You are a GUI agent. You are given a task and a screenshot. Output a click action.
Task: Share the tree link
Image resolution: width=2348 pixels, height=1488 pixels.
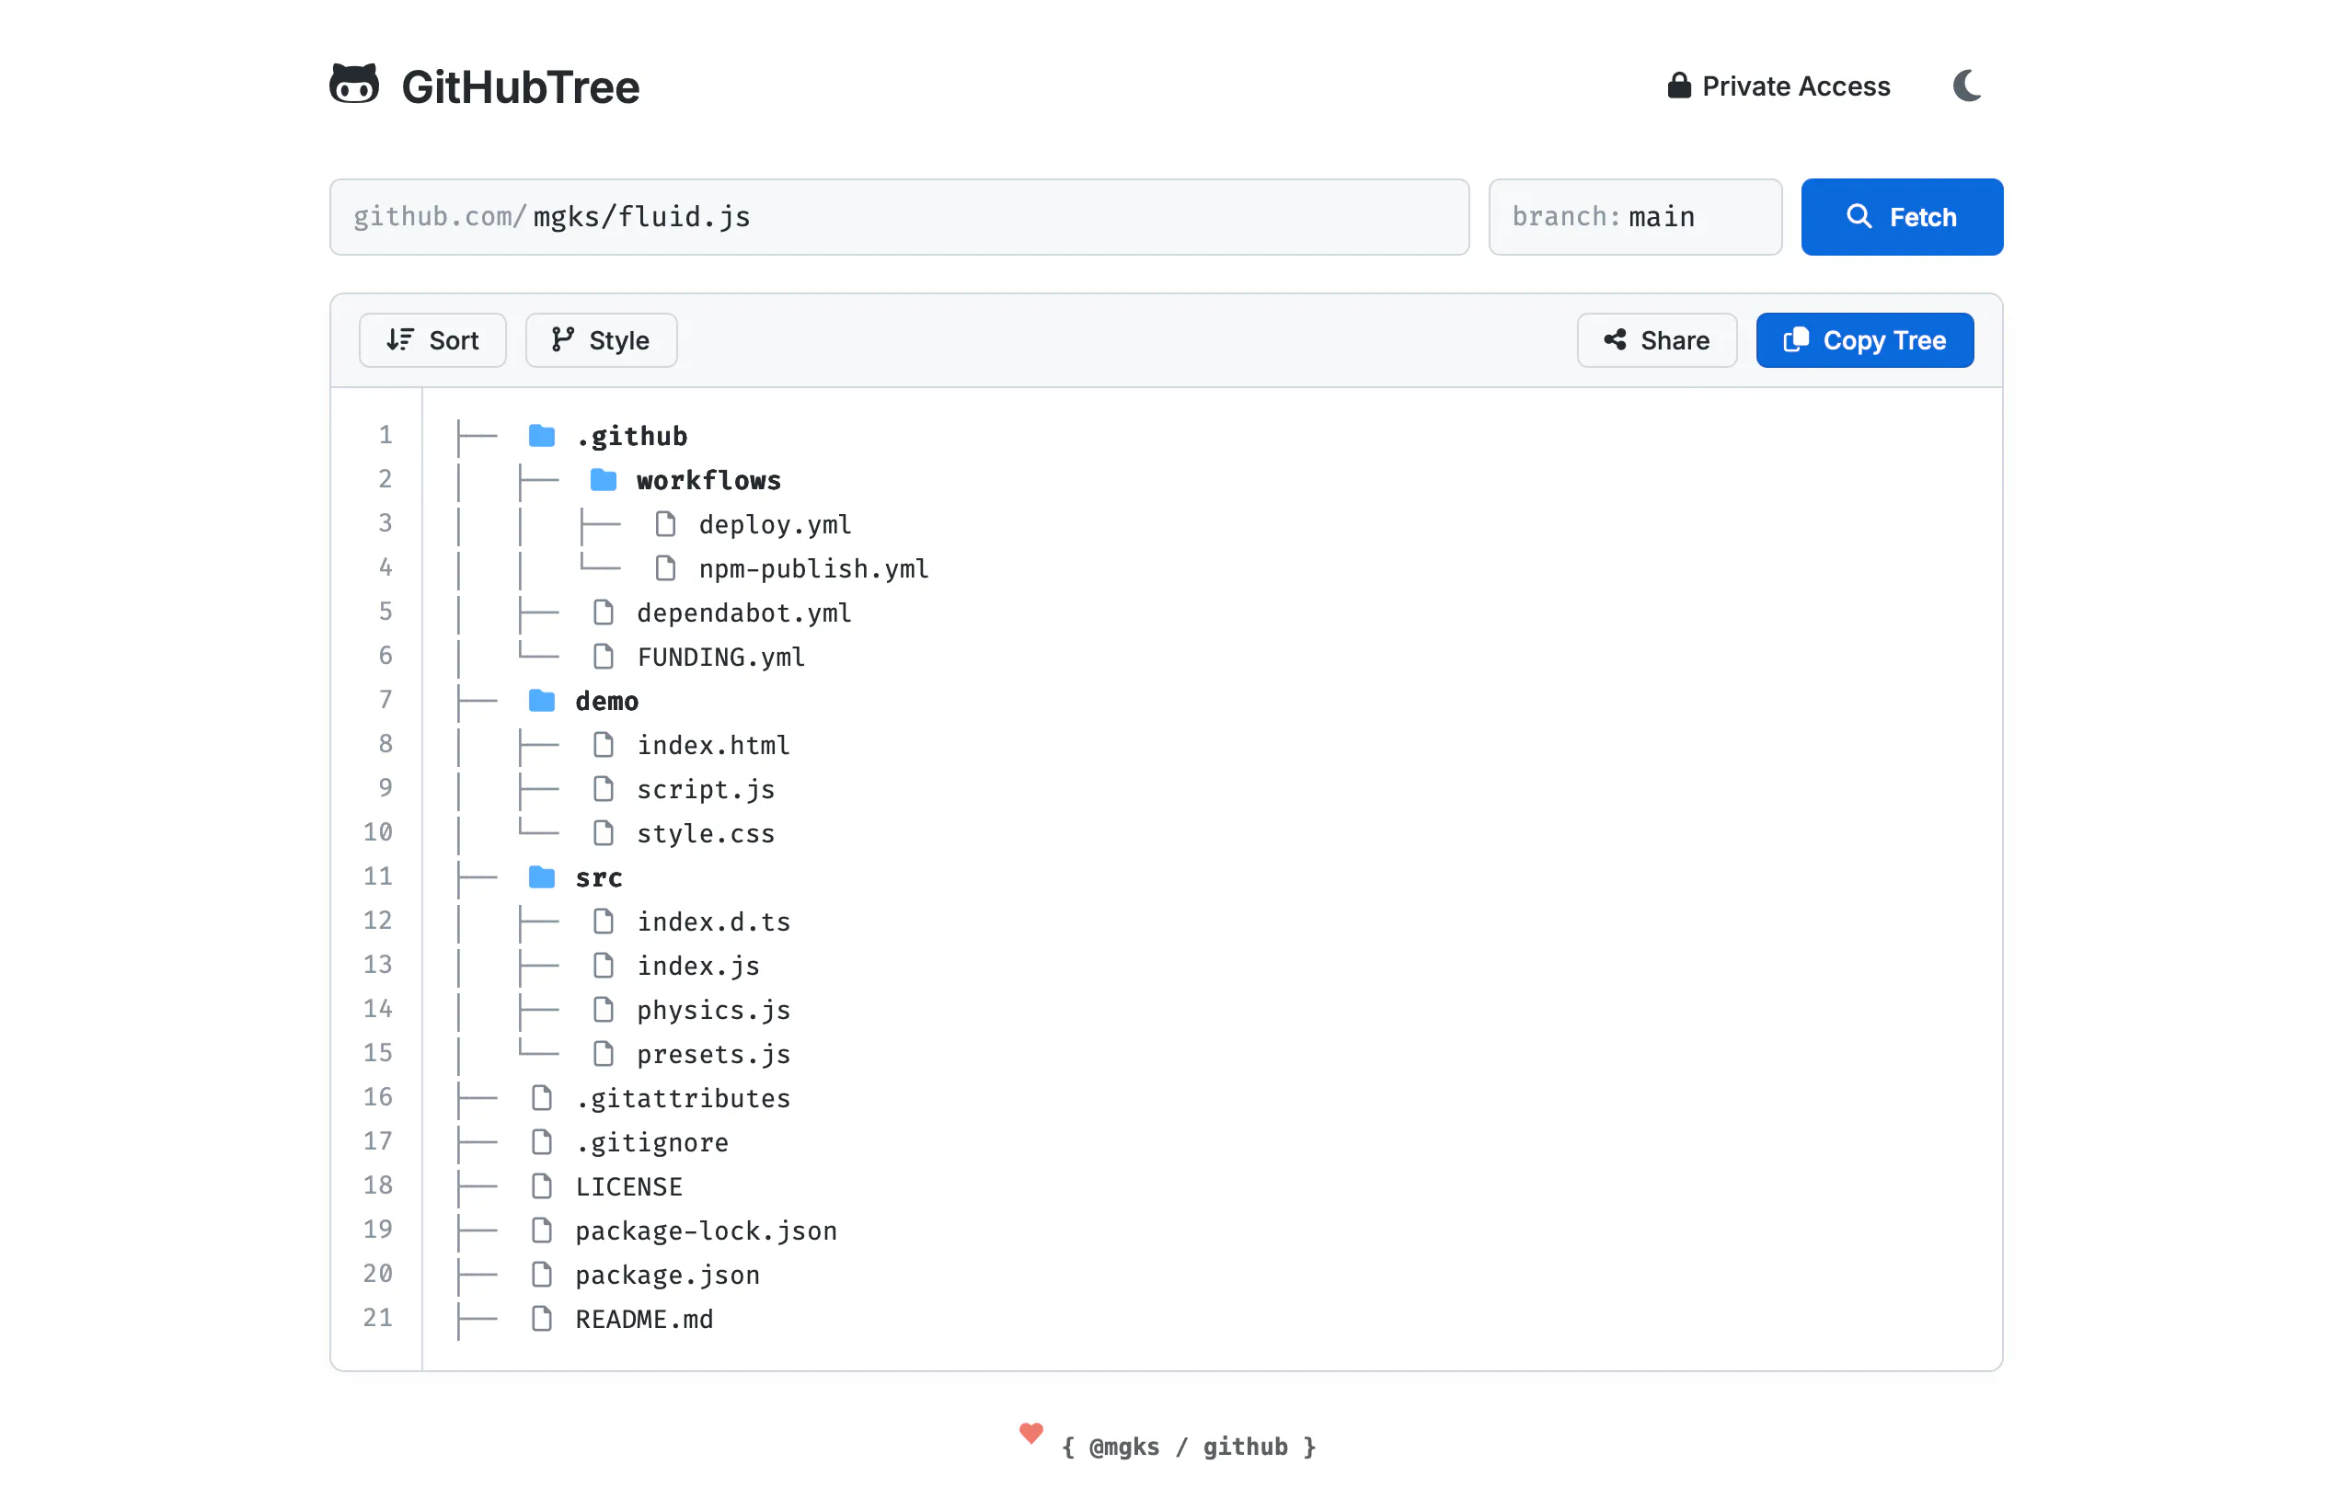[1657, 340]
